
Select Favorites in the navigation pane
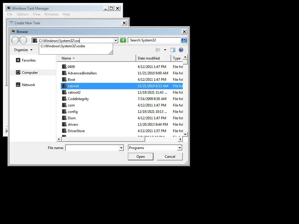(29, 60)
